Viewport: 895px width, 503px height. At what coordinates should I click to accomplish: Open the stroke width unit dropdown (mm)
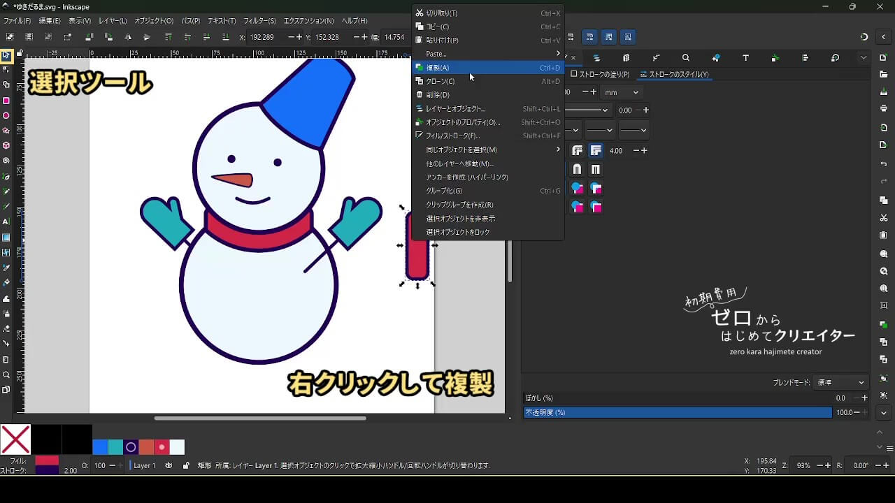point(622,92)
